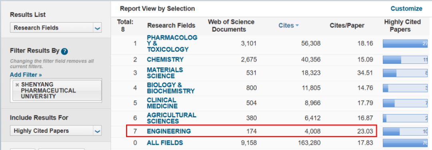Open the Results List dropdown arrow
The width and height of the screenshot is (432, 150).
pos(97,28)
